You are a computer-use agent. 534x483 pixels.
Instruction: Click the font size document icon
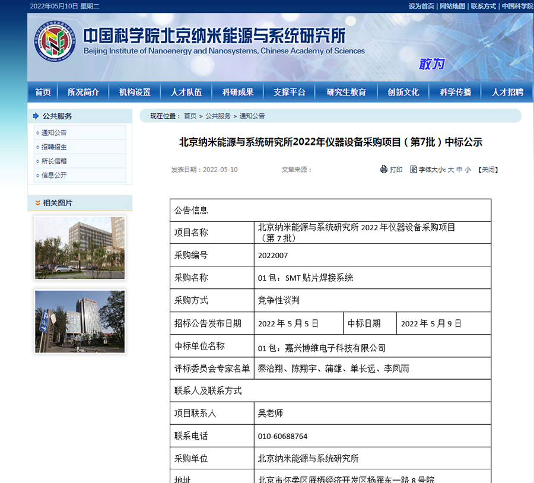414,169
